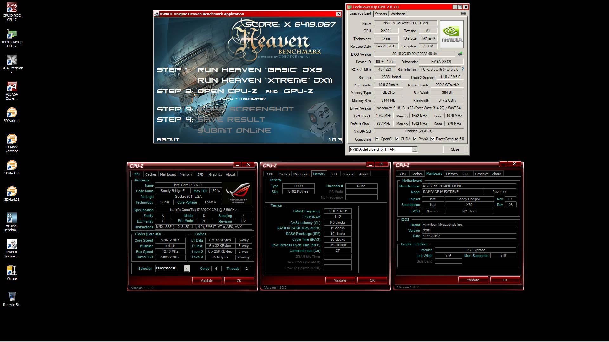609x342 pixels.
Task: Open TechPowerUp GPU-Z desktop icon
Action: 12,38
